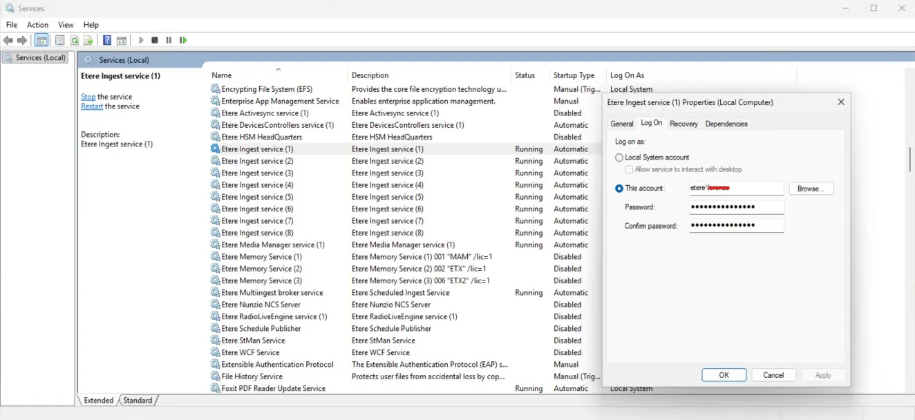This screenshot has width=915, height=420.
Task: Toggle the Show/Hide Console Tree icon
Action: [41, 41]
